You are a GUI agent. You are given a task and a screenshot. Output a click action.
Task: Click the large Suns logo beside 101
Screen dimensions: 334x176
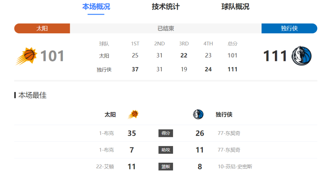[26, 56]
